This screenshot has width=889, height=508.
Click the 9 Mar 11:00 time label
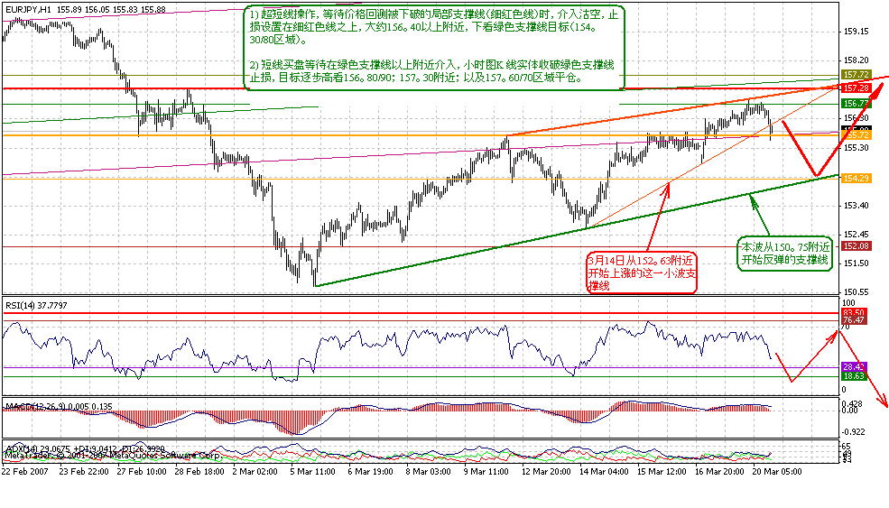(x=486, y=472)
